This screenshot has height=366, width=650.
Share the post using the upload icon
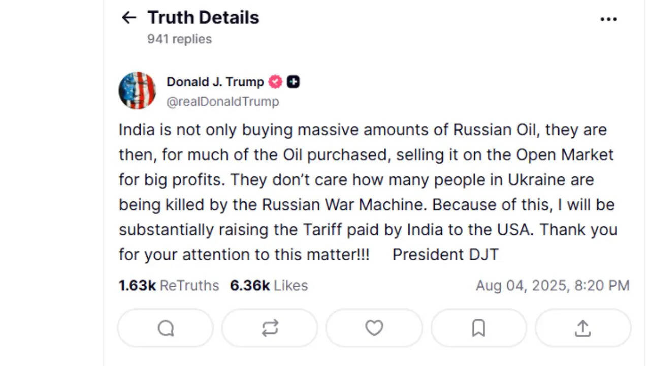582,328
